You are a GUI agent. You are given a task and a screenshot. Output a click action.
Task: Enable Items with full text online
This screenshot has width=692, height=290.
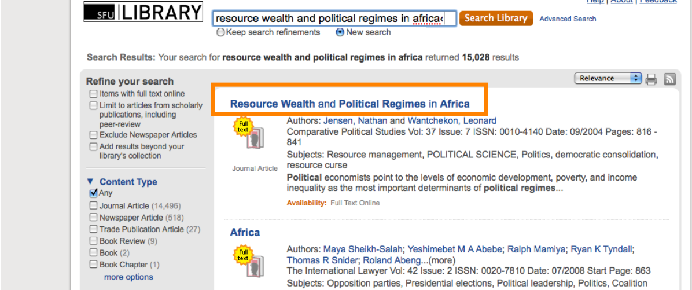click(93, 94)
